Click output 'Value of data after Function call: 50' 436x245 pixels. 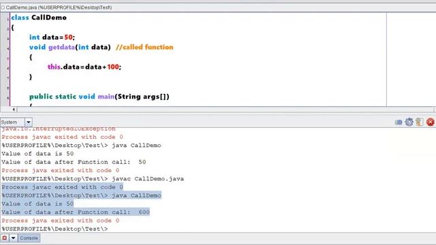[74, 162]
